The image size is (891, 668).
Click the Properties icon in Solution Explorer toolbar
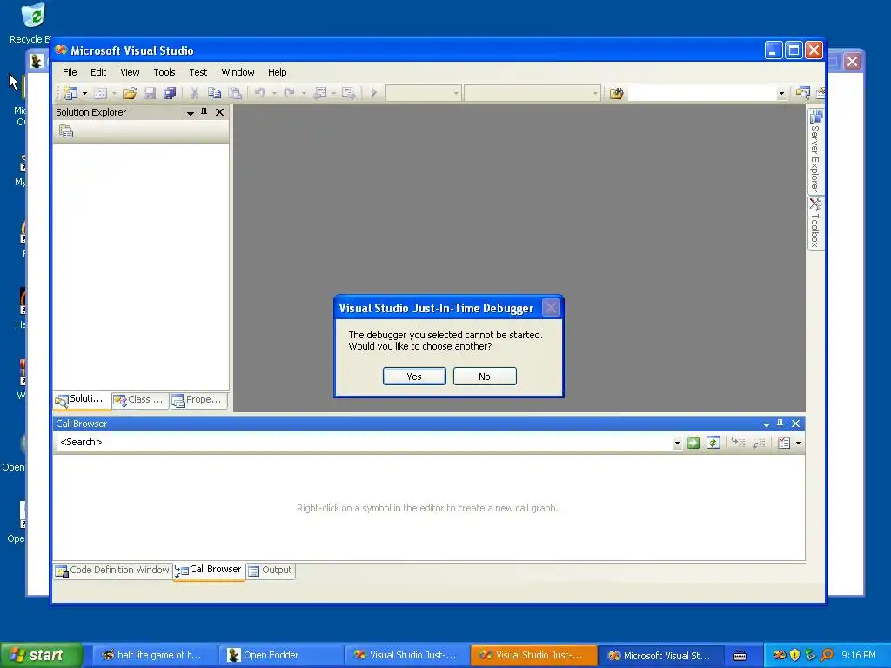pyautogui.click(x=66, y=131)
